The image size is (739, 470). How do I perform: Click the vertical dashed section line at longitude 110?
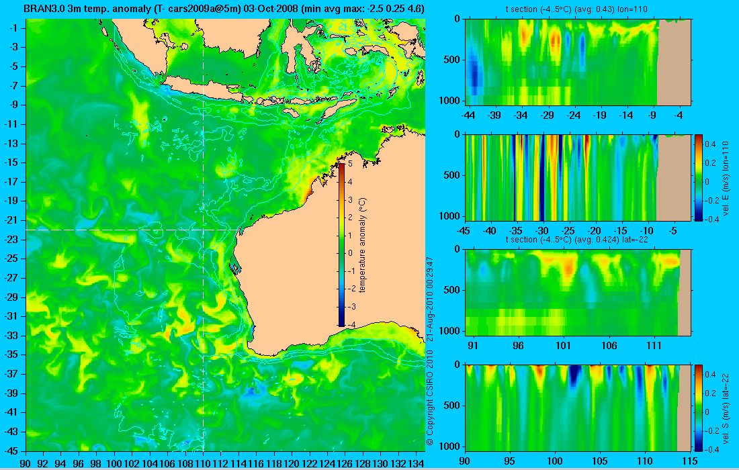[203, 235]
